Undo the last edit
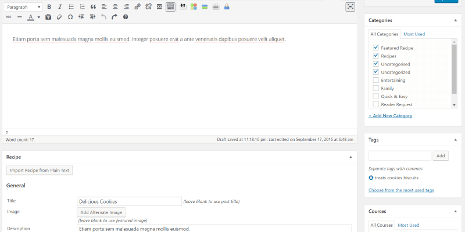The image size is (465, 232). (103, 17)
